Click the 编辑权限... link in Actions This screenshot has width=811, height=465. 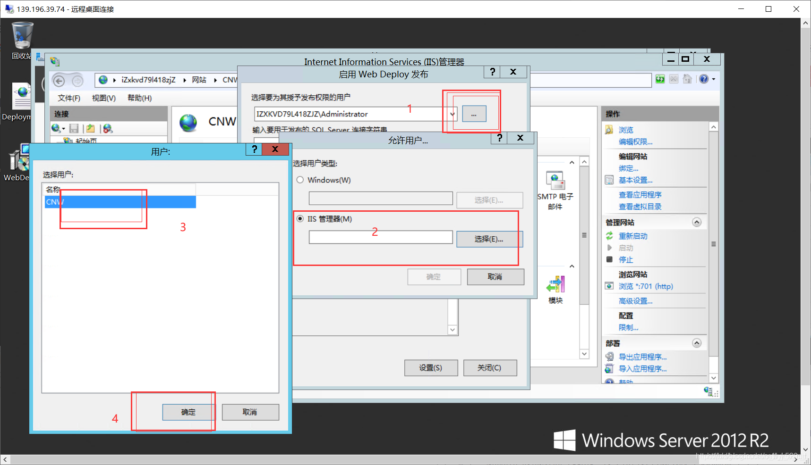[636, 142]
